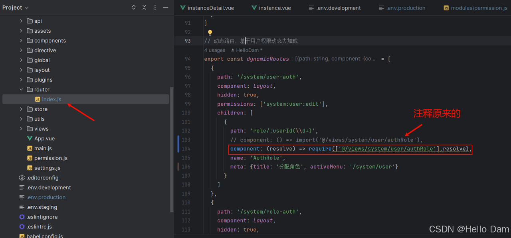
Task: Click 'system:user:edit' permissions string
Action: click(293, 104)
